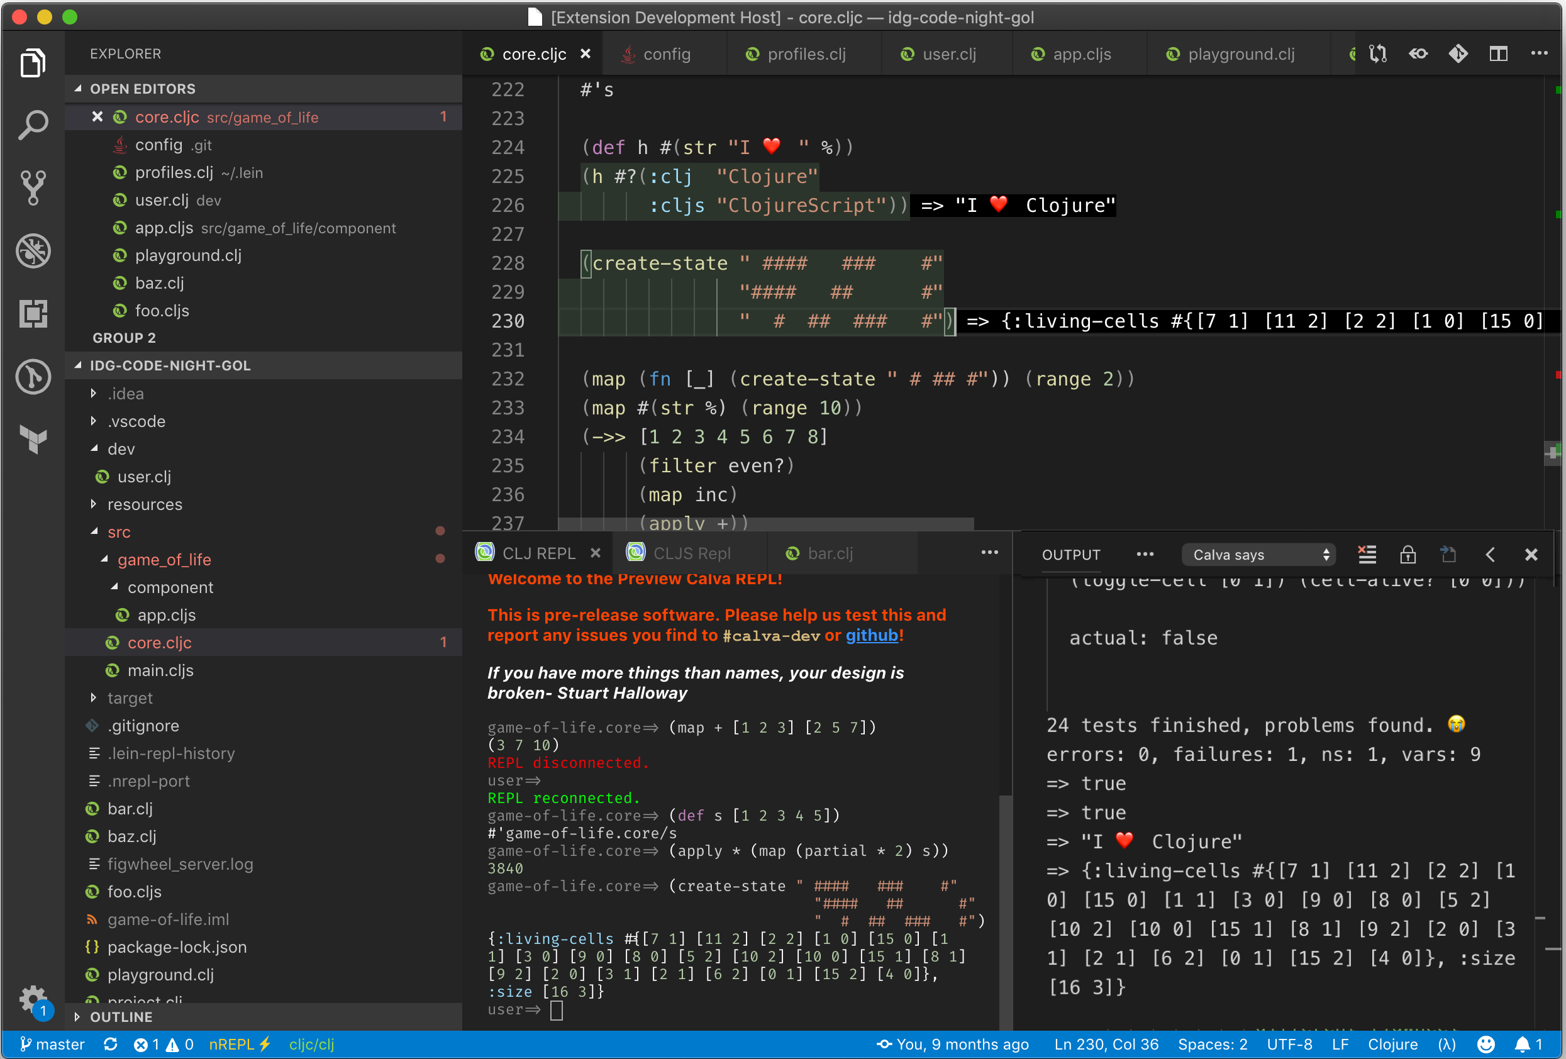Clear the Output panel contents
This screenshot has height=1059, width=1566.
[1367, 555]
